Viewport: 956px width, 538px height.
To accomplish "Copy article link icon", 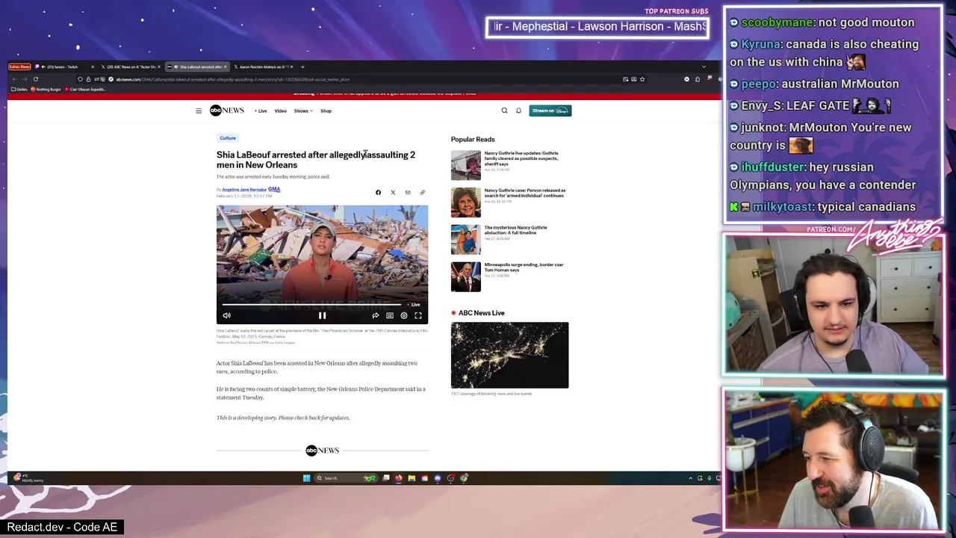I will tap(422, 193).
